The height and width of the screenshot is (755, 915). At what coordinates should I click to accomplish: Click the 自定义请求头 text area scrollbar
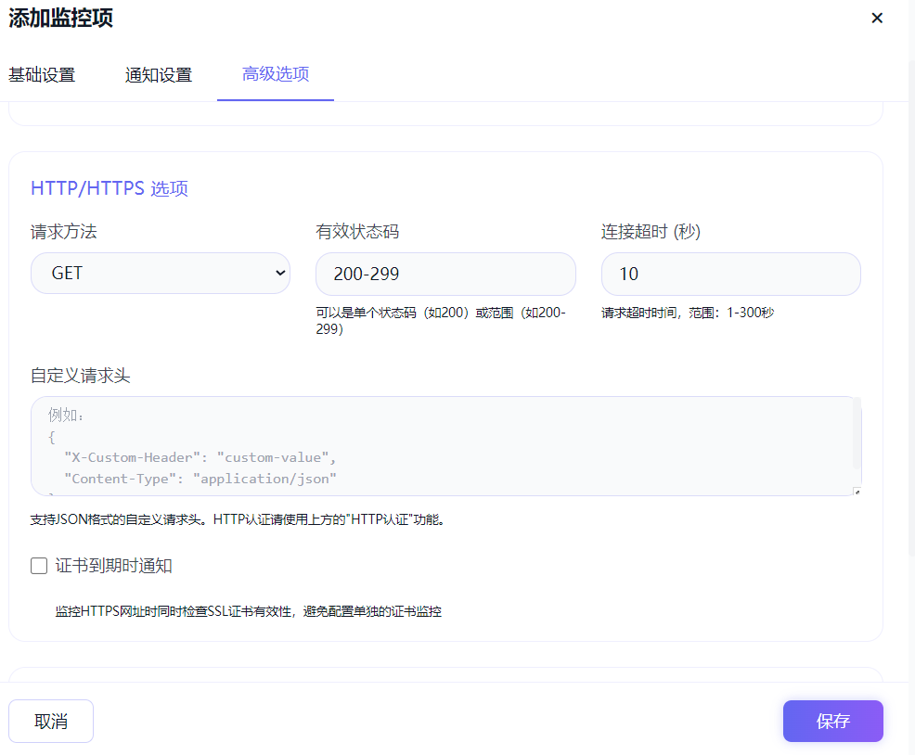click(857, 431)
